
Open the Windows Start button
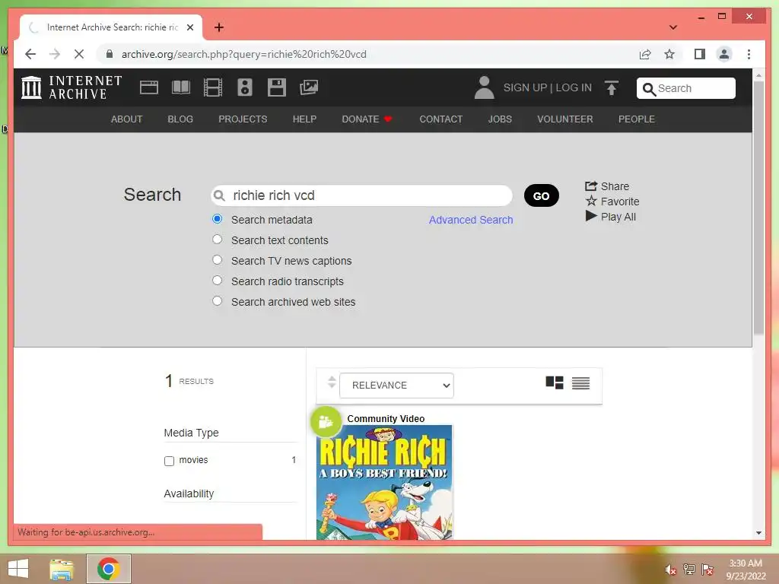[18, 569]
